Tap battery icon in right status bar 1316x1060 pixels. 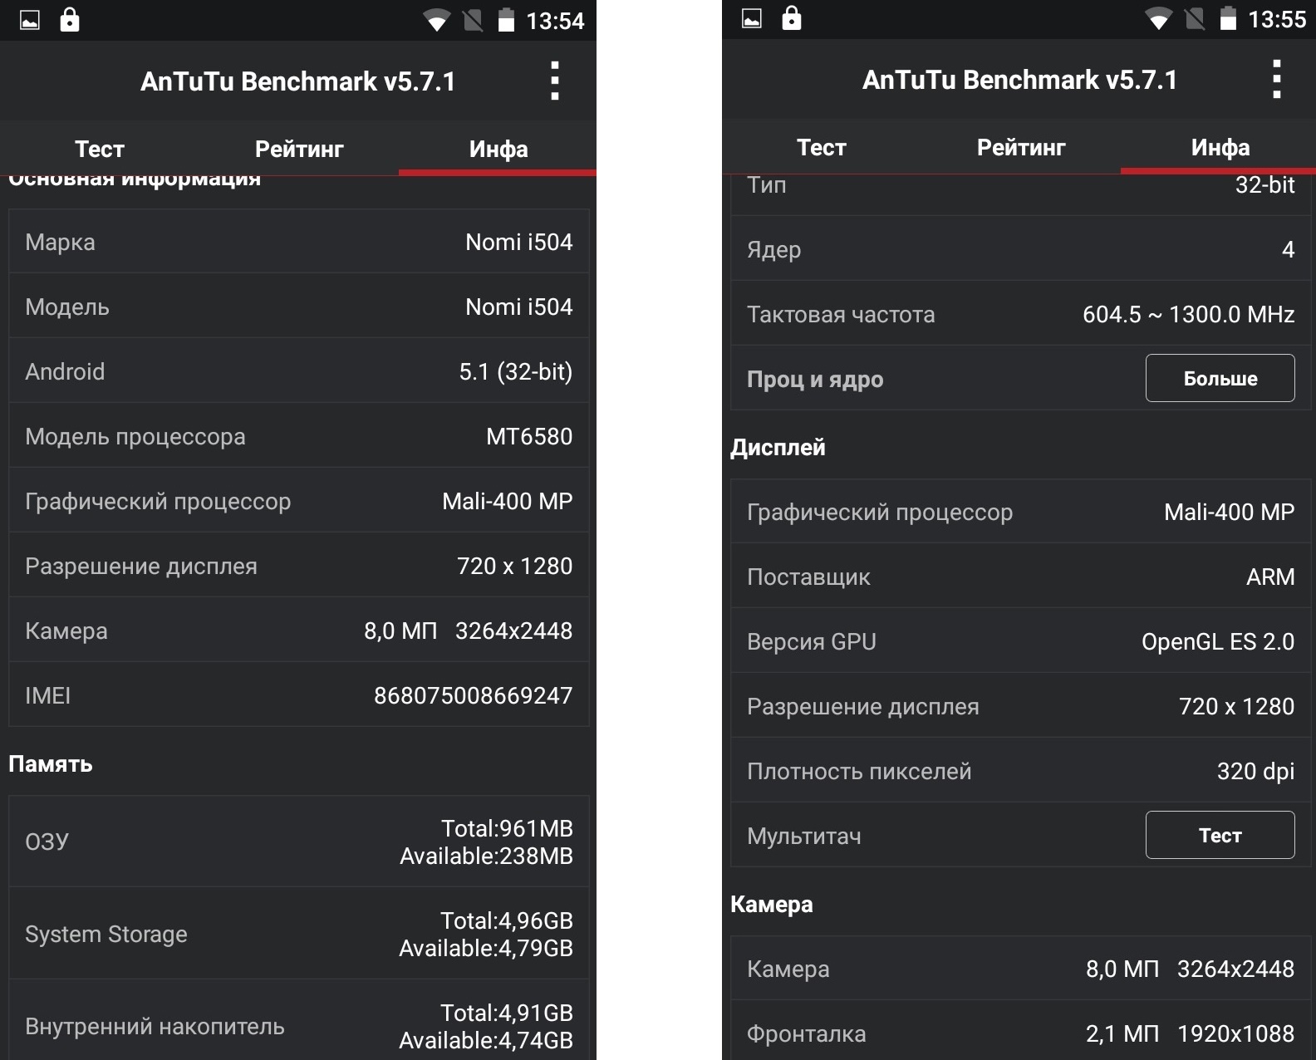[x=1228, y=18]
